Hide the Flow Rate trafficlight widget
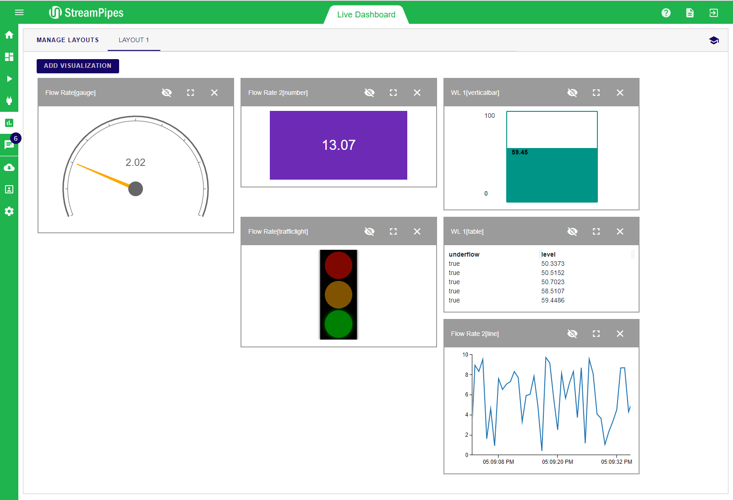 tap(369, 231)
